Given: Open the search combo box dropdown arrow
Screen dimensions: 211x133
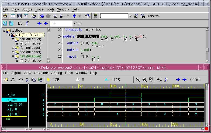Looking at the screenshot, I should pos(130,16).
